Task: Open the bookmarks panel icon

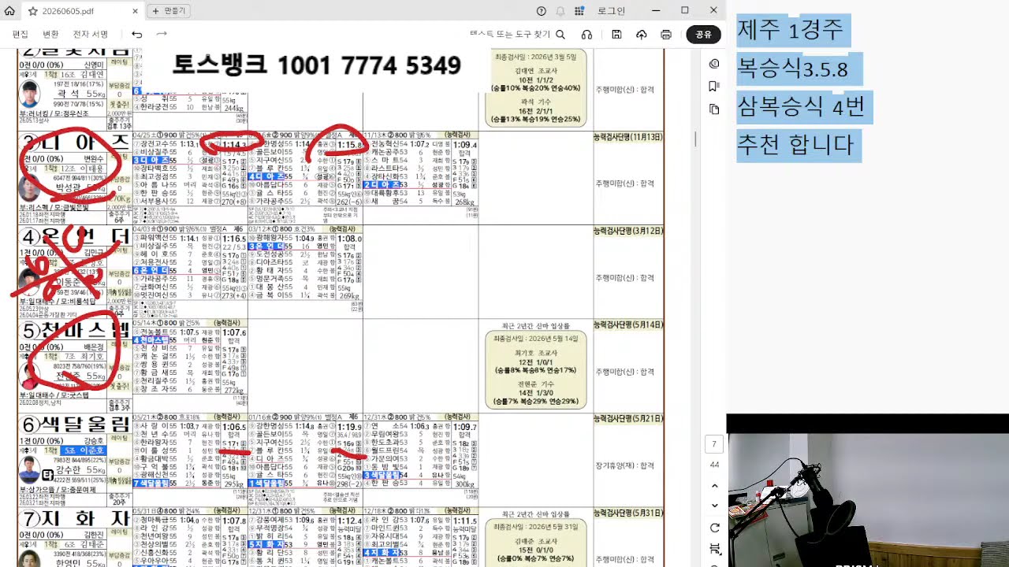Action: tap(714, 86)
